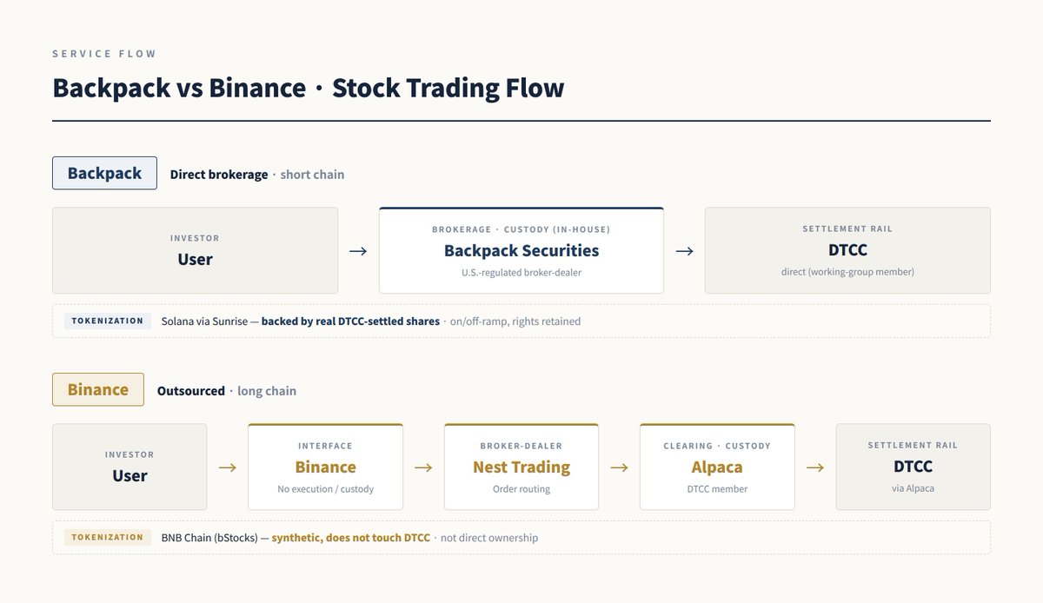Select the Backpack flow User investor box

[x=195, y=250]
